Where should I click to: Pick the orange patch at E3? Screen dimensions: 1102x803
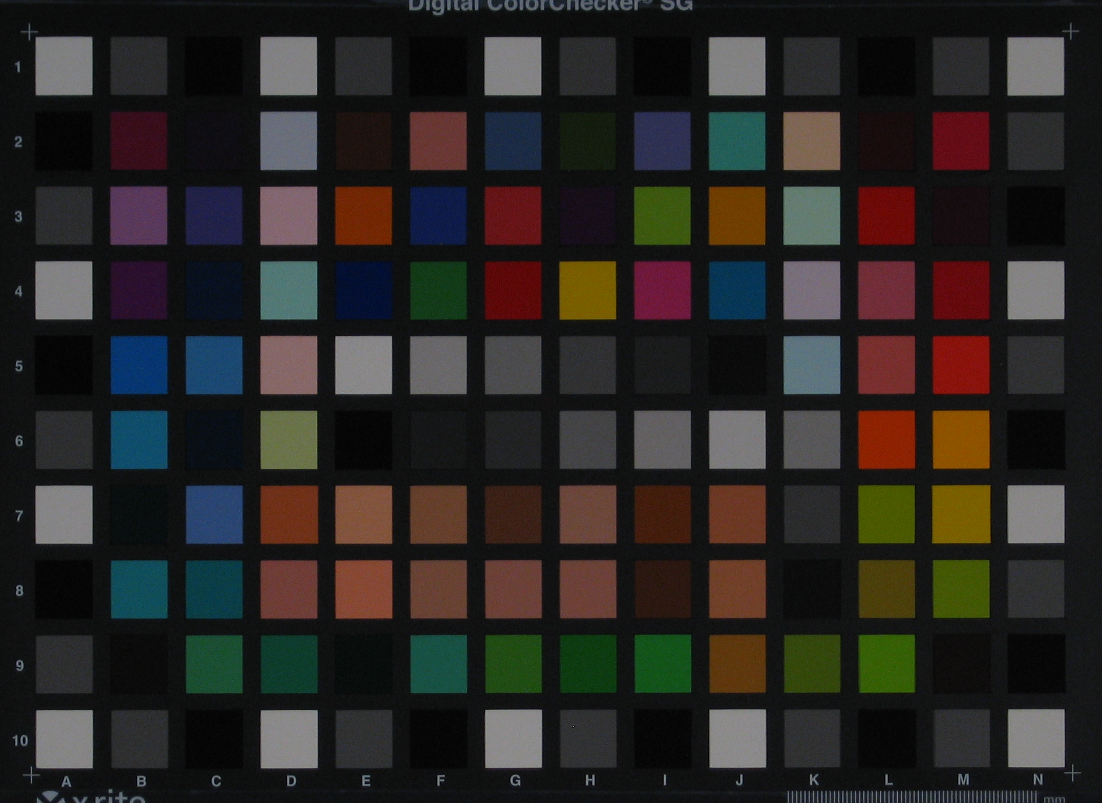point(363,215)
